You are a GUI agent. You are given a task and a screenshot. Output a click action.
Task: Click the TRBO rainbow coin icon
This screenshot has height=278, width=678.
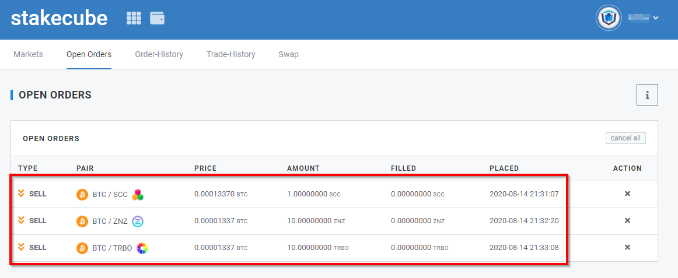142,248
